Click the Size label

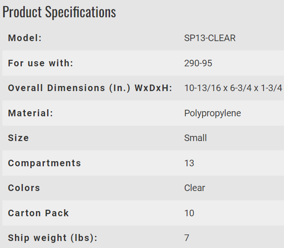pos(18,138)
